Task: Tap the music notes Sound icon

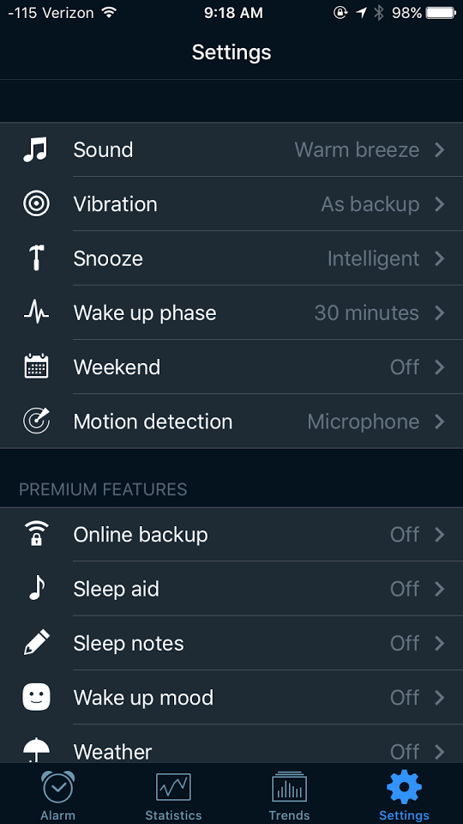Action: [36, 149]
